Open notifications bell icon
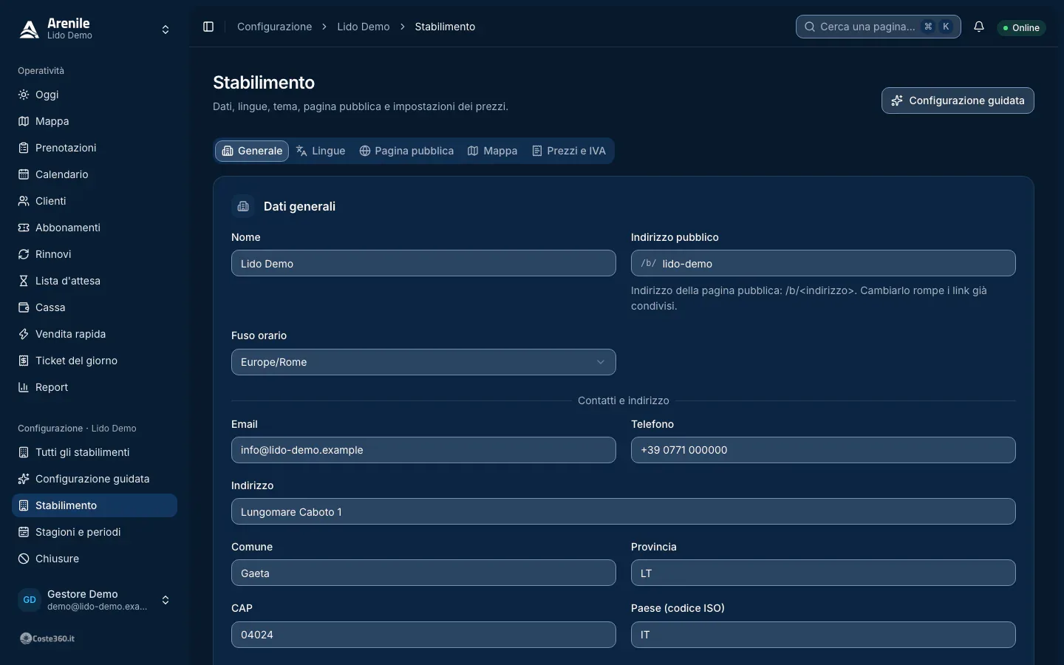1064x665 pixels. tap(979, 27)
